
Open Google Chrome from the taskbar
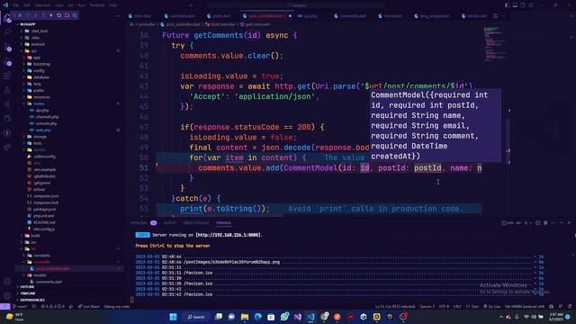tap(324, 317)
